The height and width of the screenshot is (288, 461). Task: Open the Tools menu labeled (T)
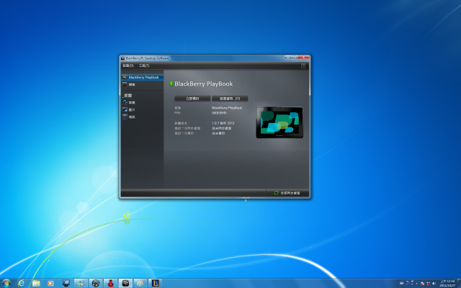[144, 66]
